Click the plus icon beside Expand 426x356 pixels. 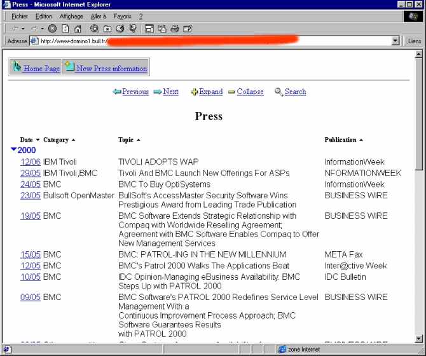195,92
